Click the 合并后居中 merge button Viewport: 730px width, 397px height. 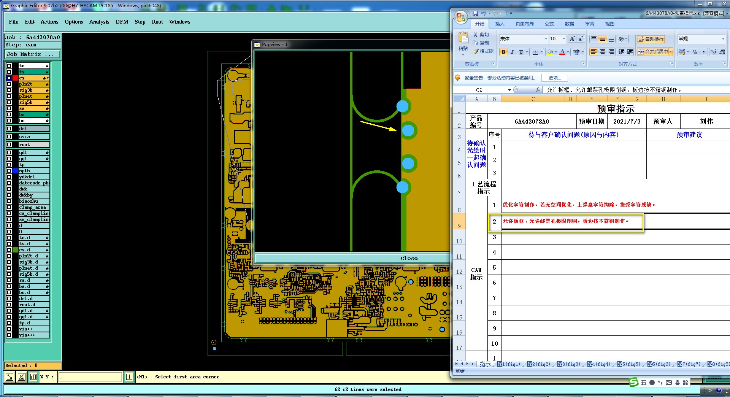pos(653,52)
